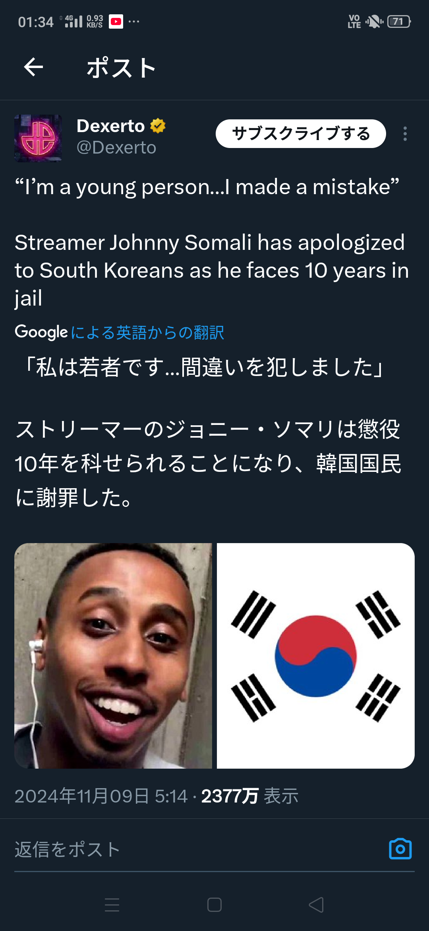Tap the back arrow icon

33,67
